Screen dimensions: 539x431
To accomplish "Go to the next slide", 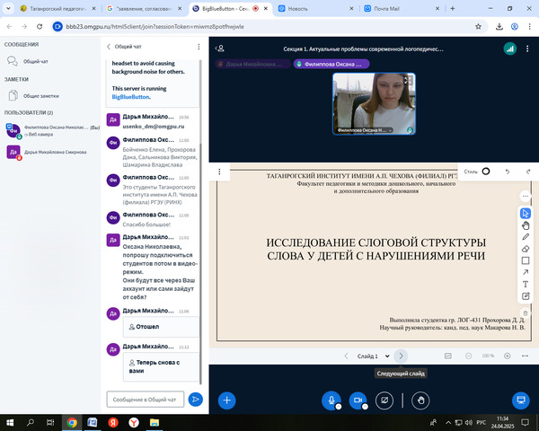I will point(401,356).
